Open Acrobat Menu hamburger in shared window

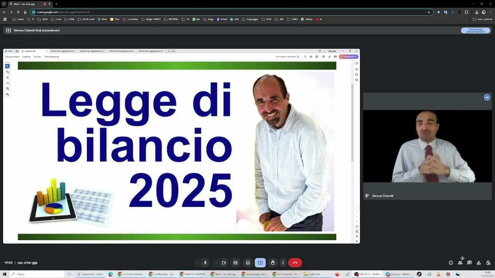9,51
